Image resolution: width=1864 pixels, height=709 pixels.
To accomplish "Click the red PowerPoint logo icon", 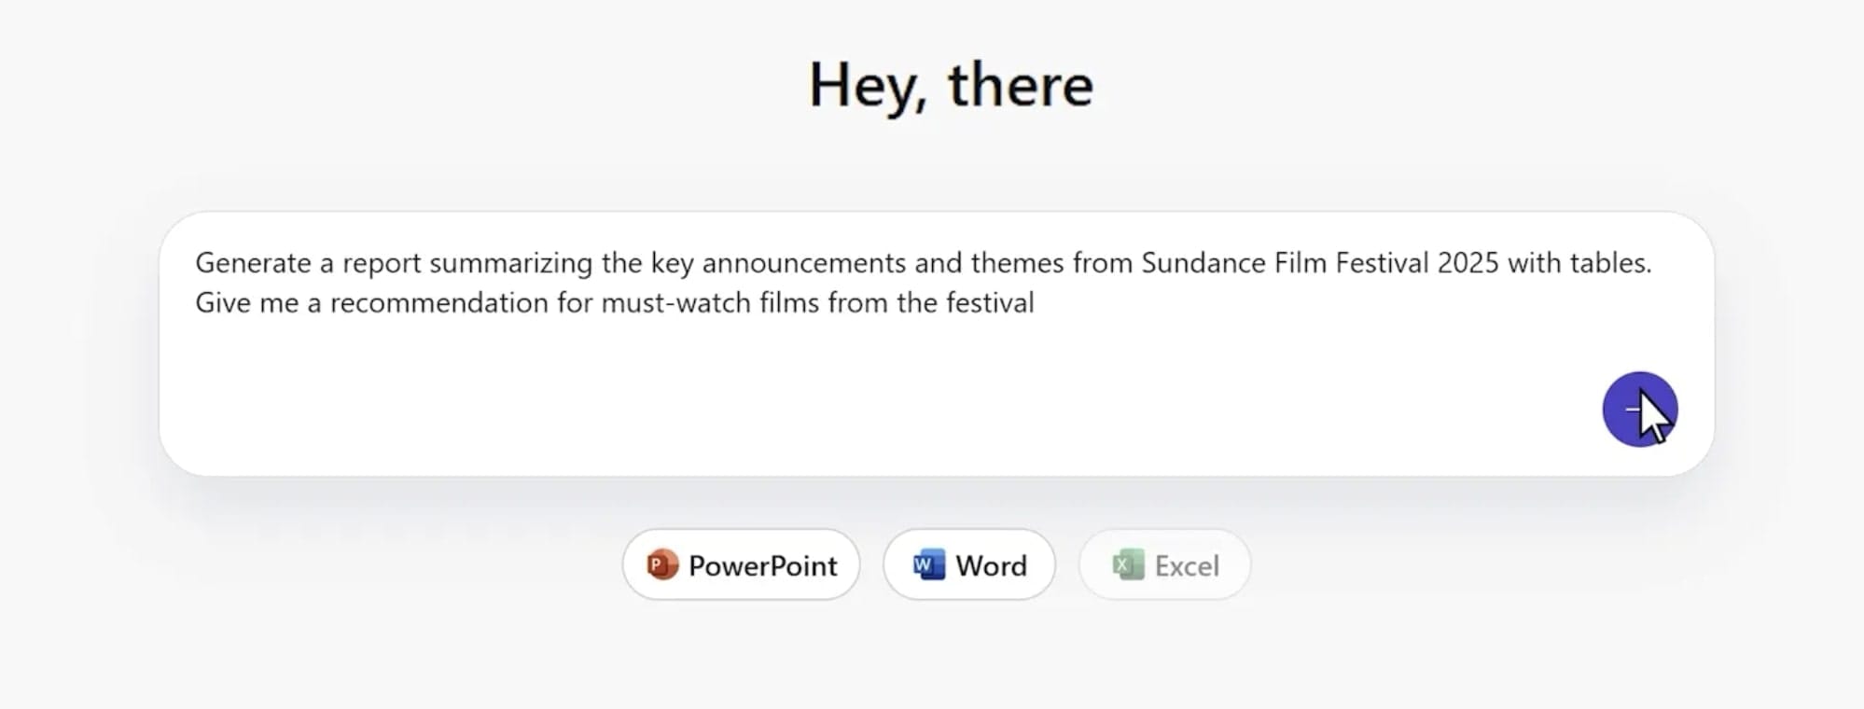I will coord(661,564).
